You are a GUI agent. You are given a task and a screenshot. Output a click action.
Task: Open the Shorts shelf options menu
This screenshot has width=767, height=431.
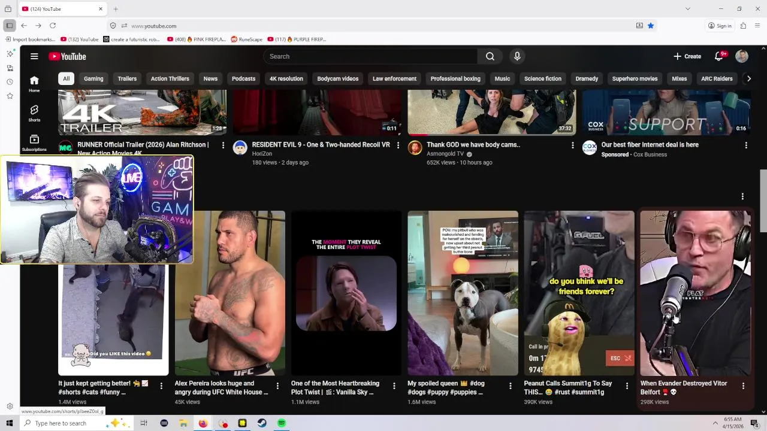tap(742, 196)
